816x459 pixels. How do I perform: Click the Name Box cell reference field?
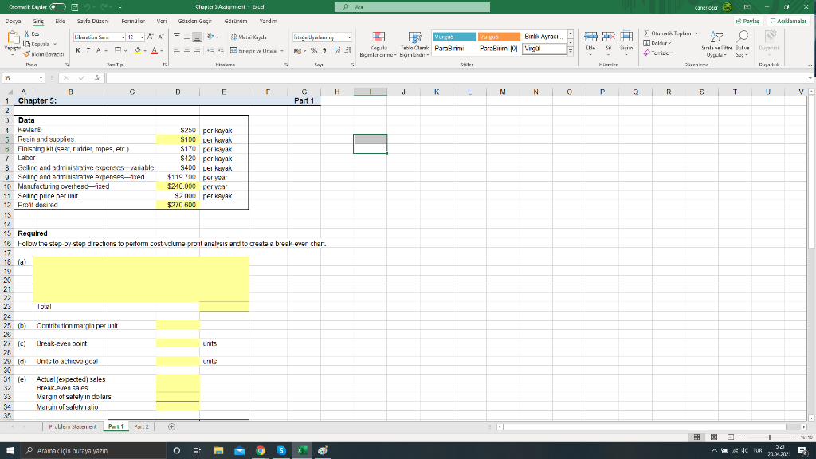click(23, 78)
